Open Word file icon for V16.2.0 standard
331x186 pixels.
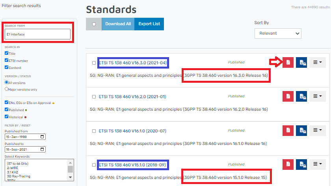tap(301, 97)
